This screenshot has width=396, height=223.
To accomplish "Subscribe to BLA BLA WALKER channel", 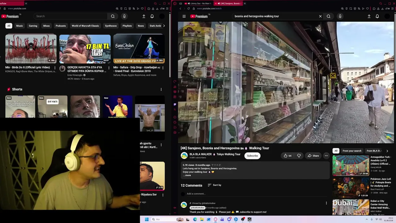I will (252, 156).
